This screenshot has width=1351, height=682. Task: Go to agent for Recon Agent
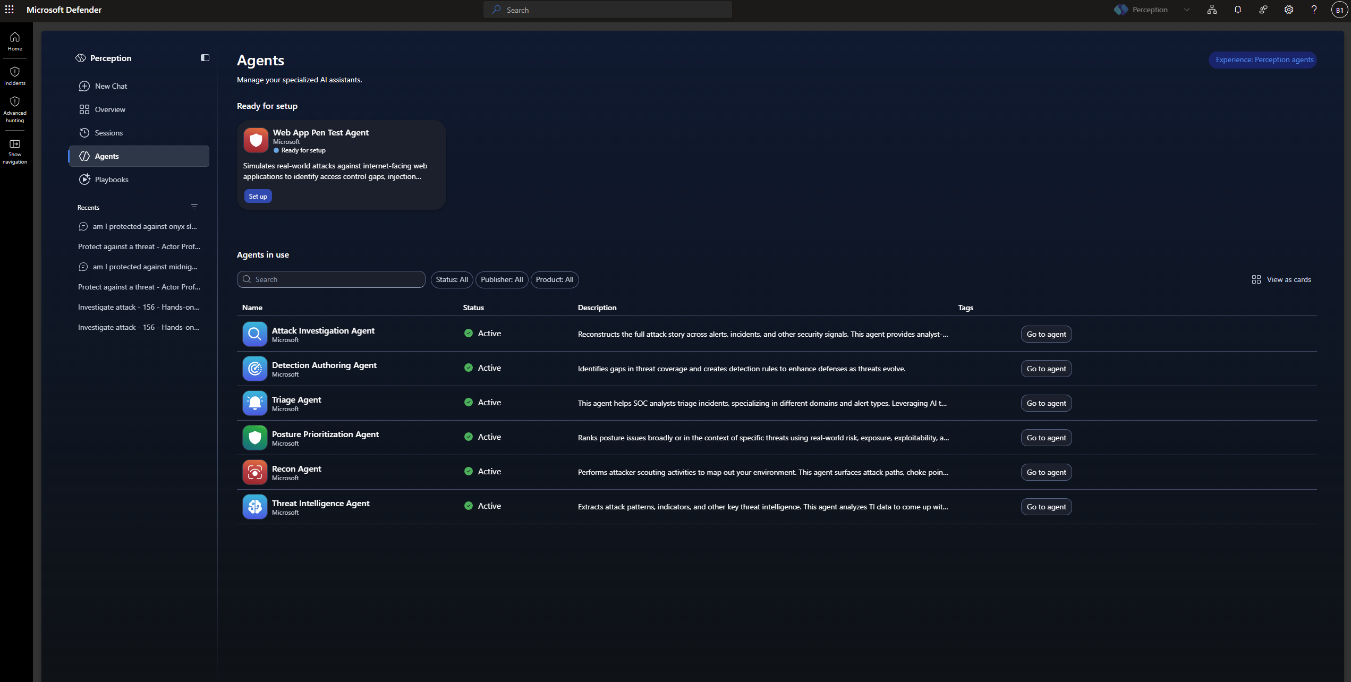pyautogui.click(x=1046, y=472)
